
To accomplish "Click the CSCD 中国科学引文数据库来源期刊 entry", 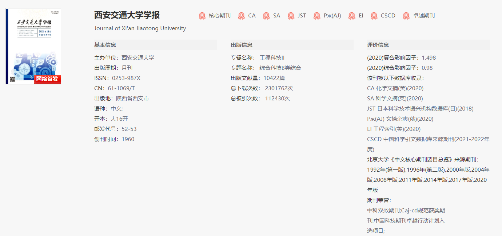I will (428, 144).
